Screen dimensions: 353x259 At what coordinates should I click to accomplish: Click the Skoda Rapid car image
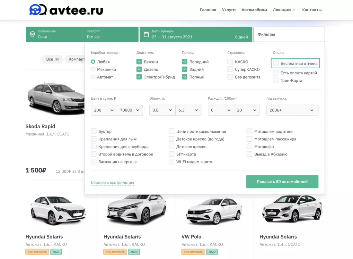[56, 98]
